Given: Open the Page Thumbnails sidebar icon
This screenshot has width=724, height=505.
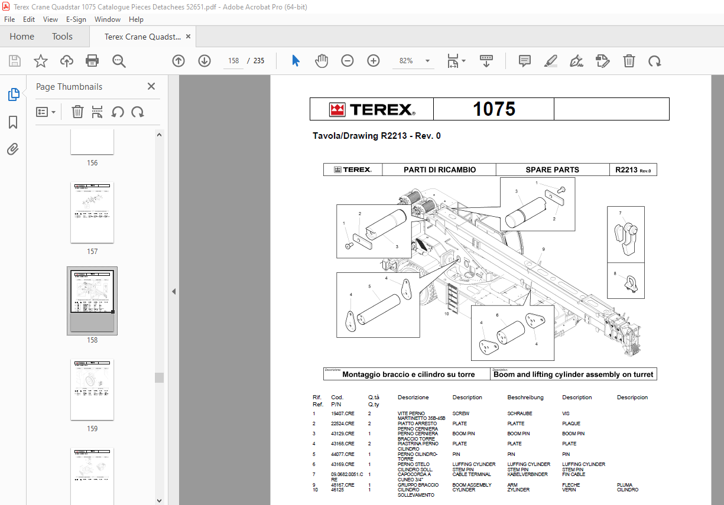Looking at the screenshot, I should (x=13, y=95).
